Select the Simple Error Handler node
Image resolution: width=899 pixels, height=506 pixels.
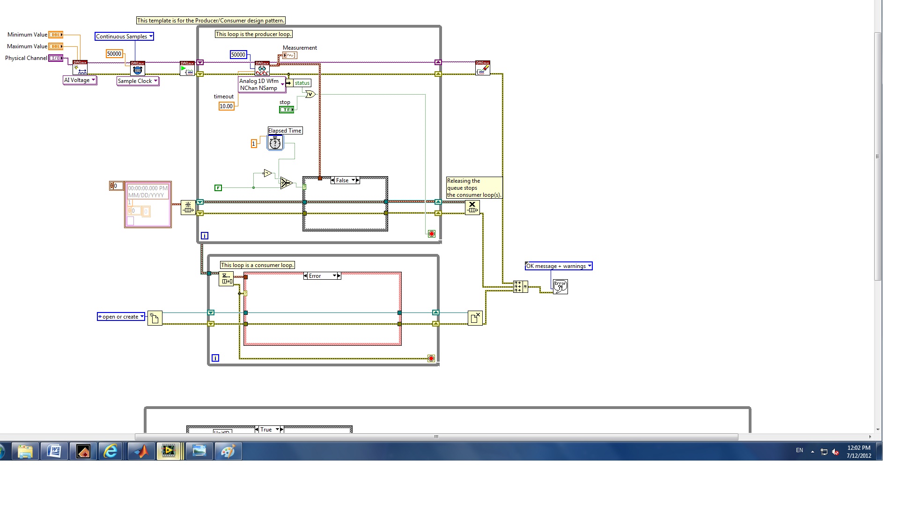tap(560, 287)
